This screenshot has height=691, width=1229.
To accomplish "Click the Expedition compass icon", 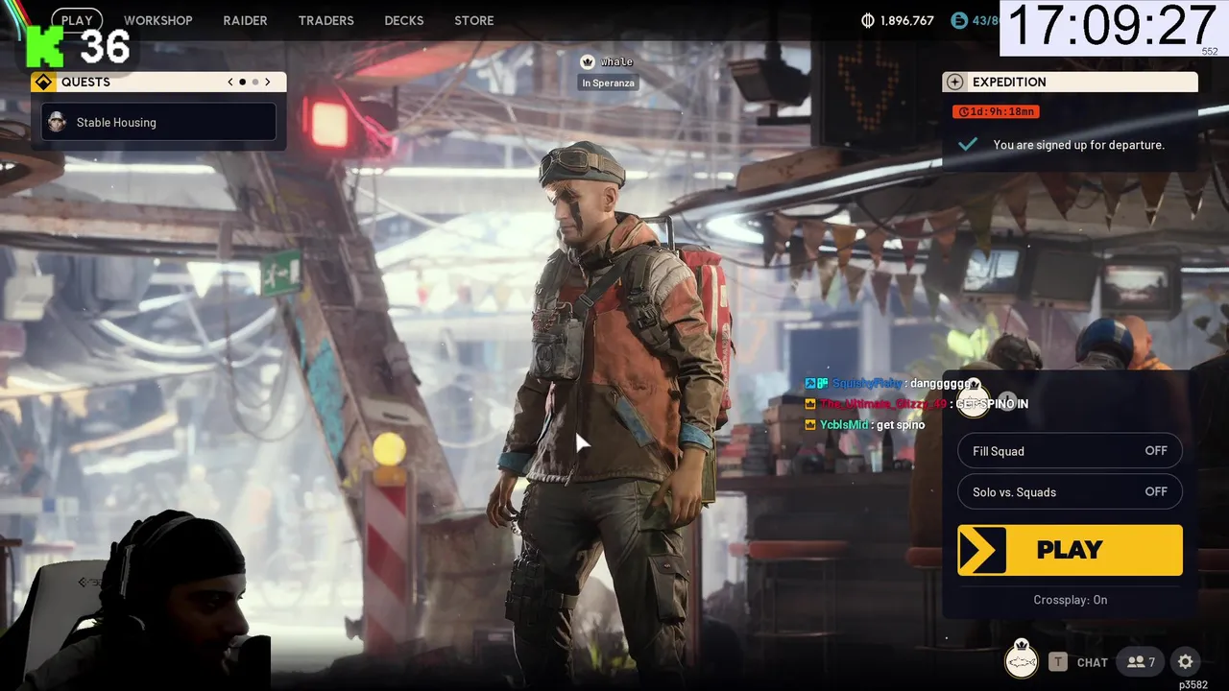I will point(954,82).
